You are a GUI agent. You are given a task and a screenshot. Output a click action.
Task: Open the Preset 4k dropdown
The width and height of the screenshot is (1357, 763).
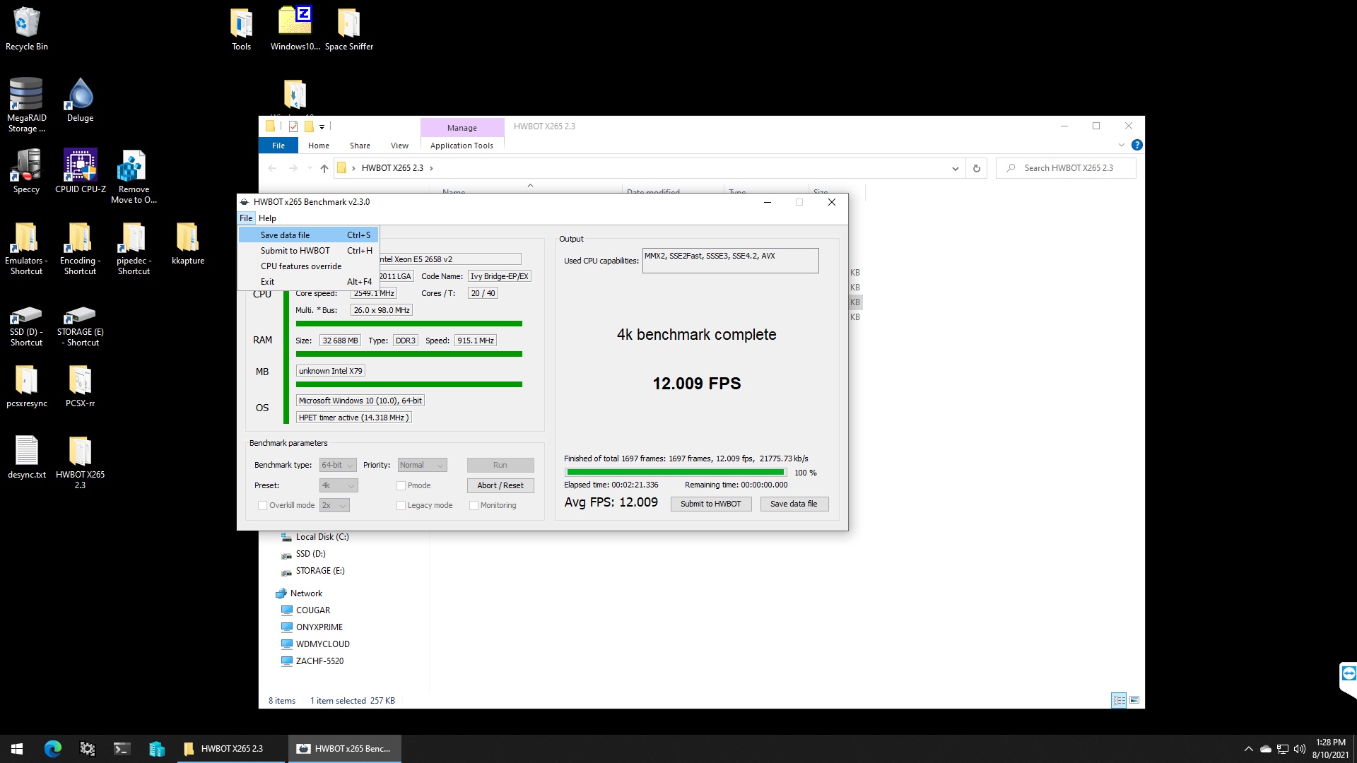click(339, 485)
